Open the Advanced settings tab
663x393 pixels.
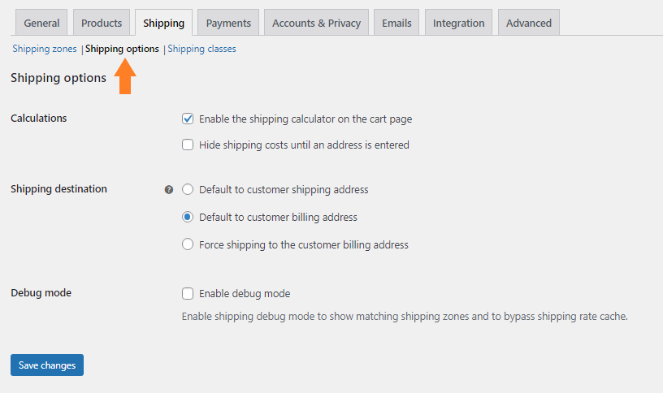pos(529,23)
